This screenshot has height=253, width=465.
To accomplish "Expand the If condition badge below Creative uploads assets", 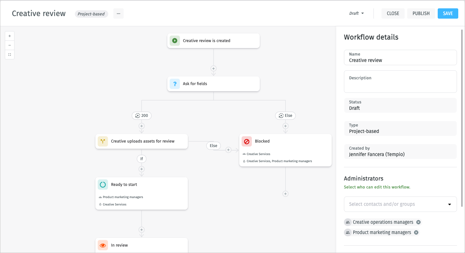I will [x=142, y=159].
